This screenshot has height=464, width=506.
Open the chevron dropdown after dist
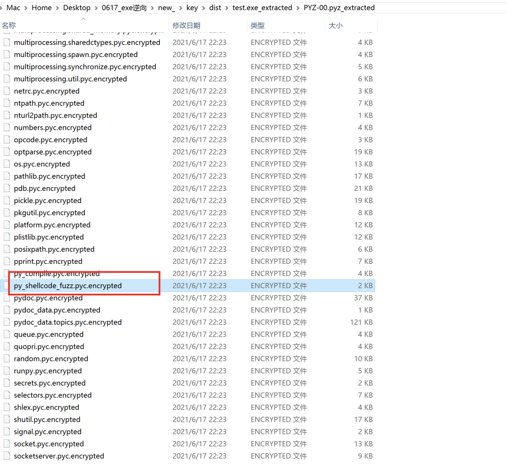pos(227,8)
